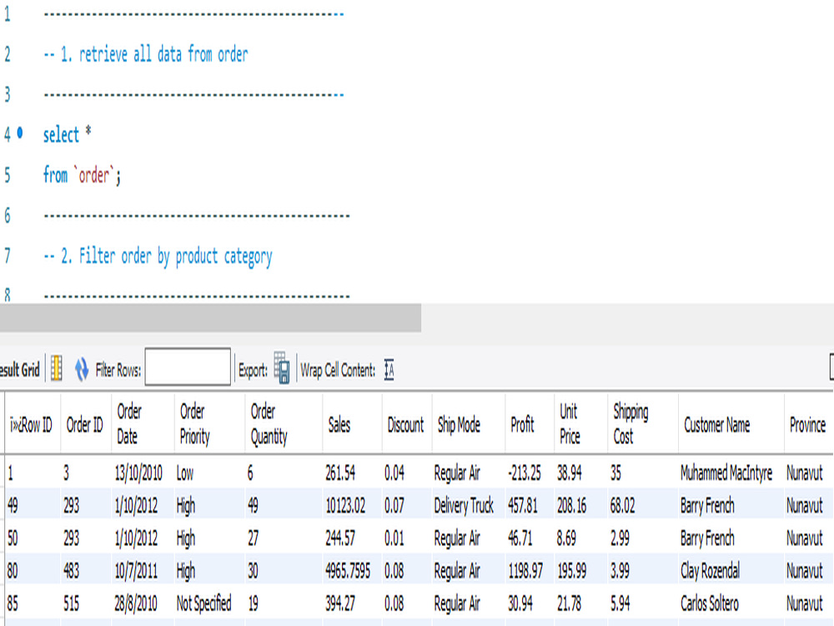Refresh the result grid data
This screenshot has height=626, width=834.
click(x=82, y=369)
